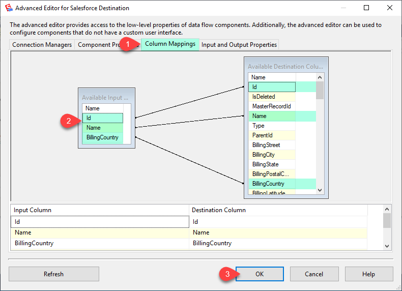Close the Advanced Editor window
Image resolution: width=402 pixels, height=291 pixels.
(x=390, y=8)
